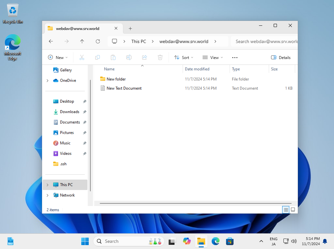Expand chevron before This PC in address bar
This screenshot has width=334, height=249.
click(x=124, y=41)
